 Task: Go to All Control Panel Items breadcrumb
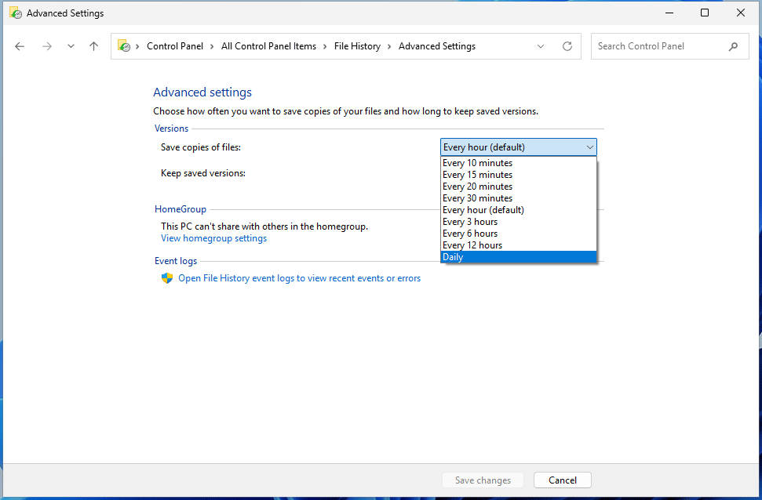(x=268, y=46)
